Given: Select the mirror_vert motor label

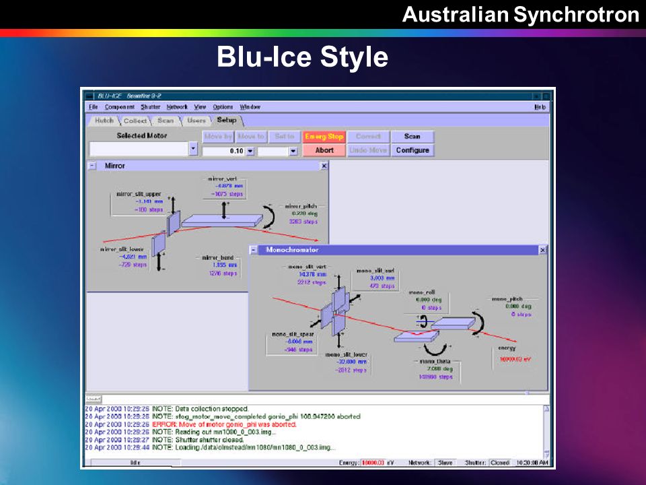Looking at the screenshot, I should (222, 179).
